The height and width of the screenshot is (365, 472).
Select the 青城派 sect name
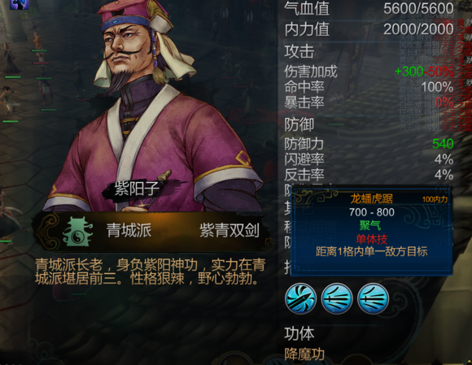129,230
